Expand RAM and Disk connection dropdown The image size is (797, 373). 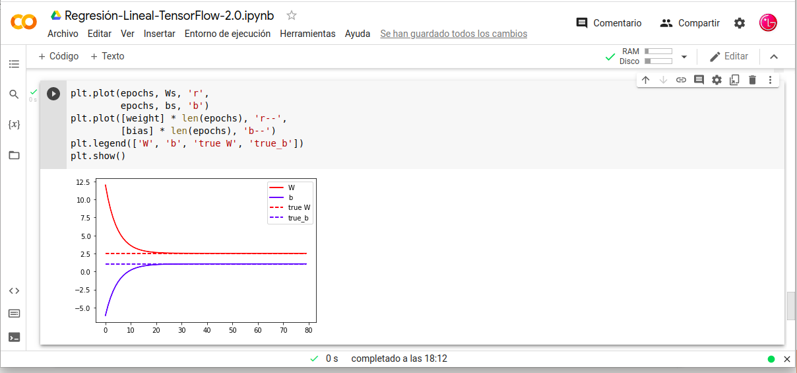[684, 57]
